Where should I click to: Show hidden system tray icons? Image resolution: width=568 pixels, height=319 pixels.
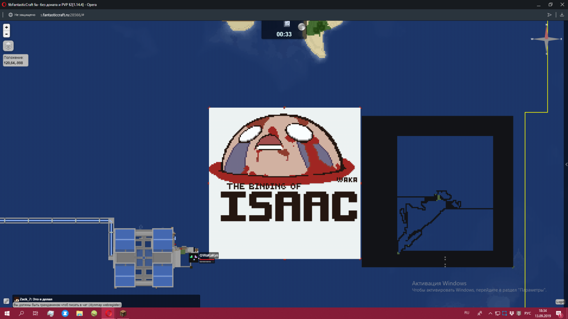point(490,313)
